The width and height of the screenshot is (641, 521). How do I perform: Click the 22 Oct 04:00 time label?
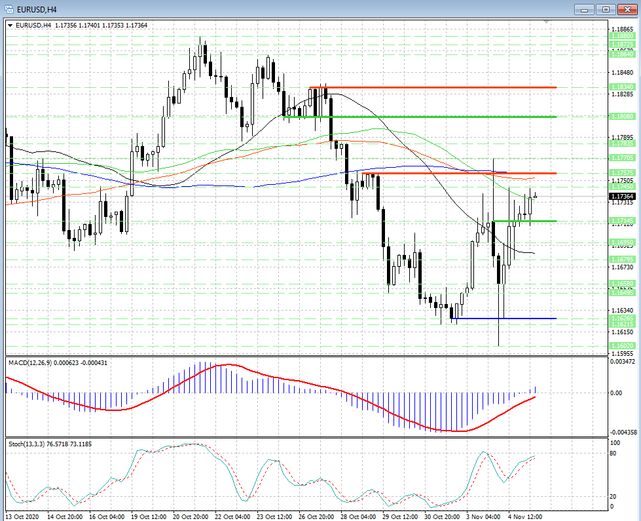click(232, 516)
